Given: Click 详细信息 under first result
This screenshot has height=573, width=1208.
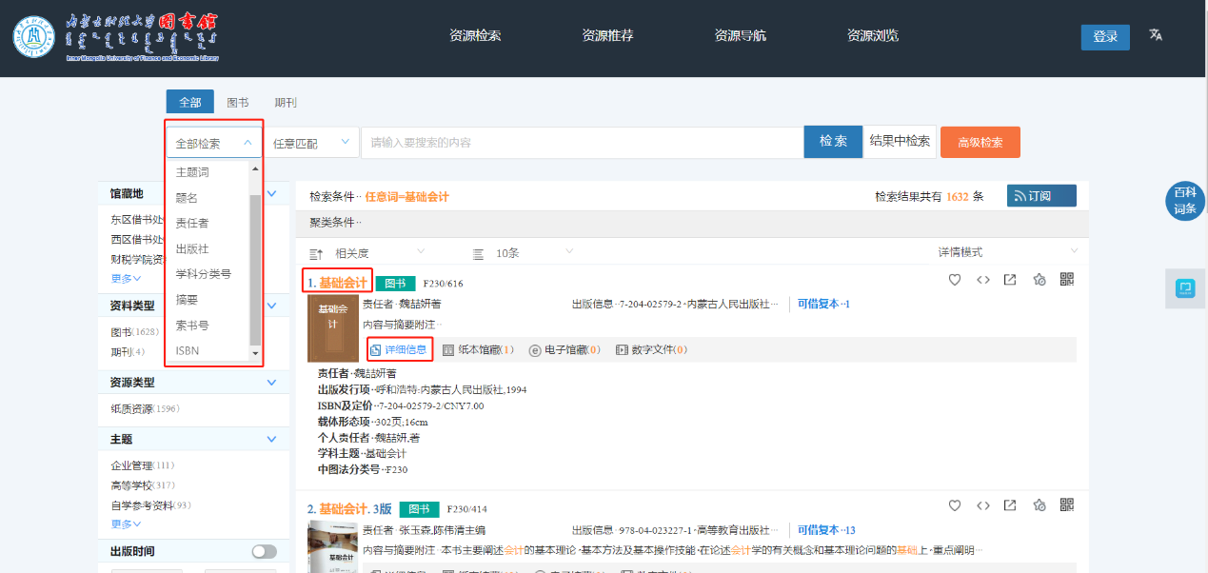Looking at the screenshot, I should pyautogui.click(x=399, y=349).
